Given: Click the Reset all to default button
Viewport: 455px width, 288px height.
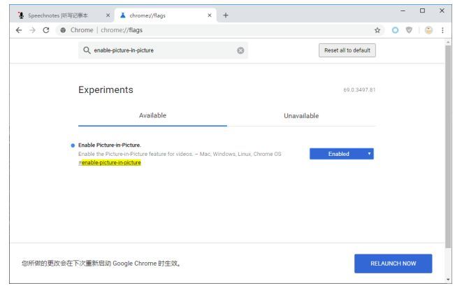Looking at the screenshot, I should [x=347, y=50].
